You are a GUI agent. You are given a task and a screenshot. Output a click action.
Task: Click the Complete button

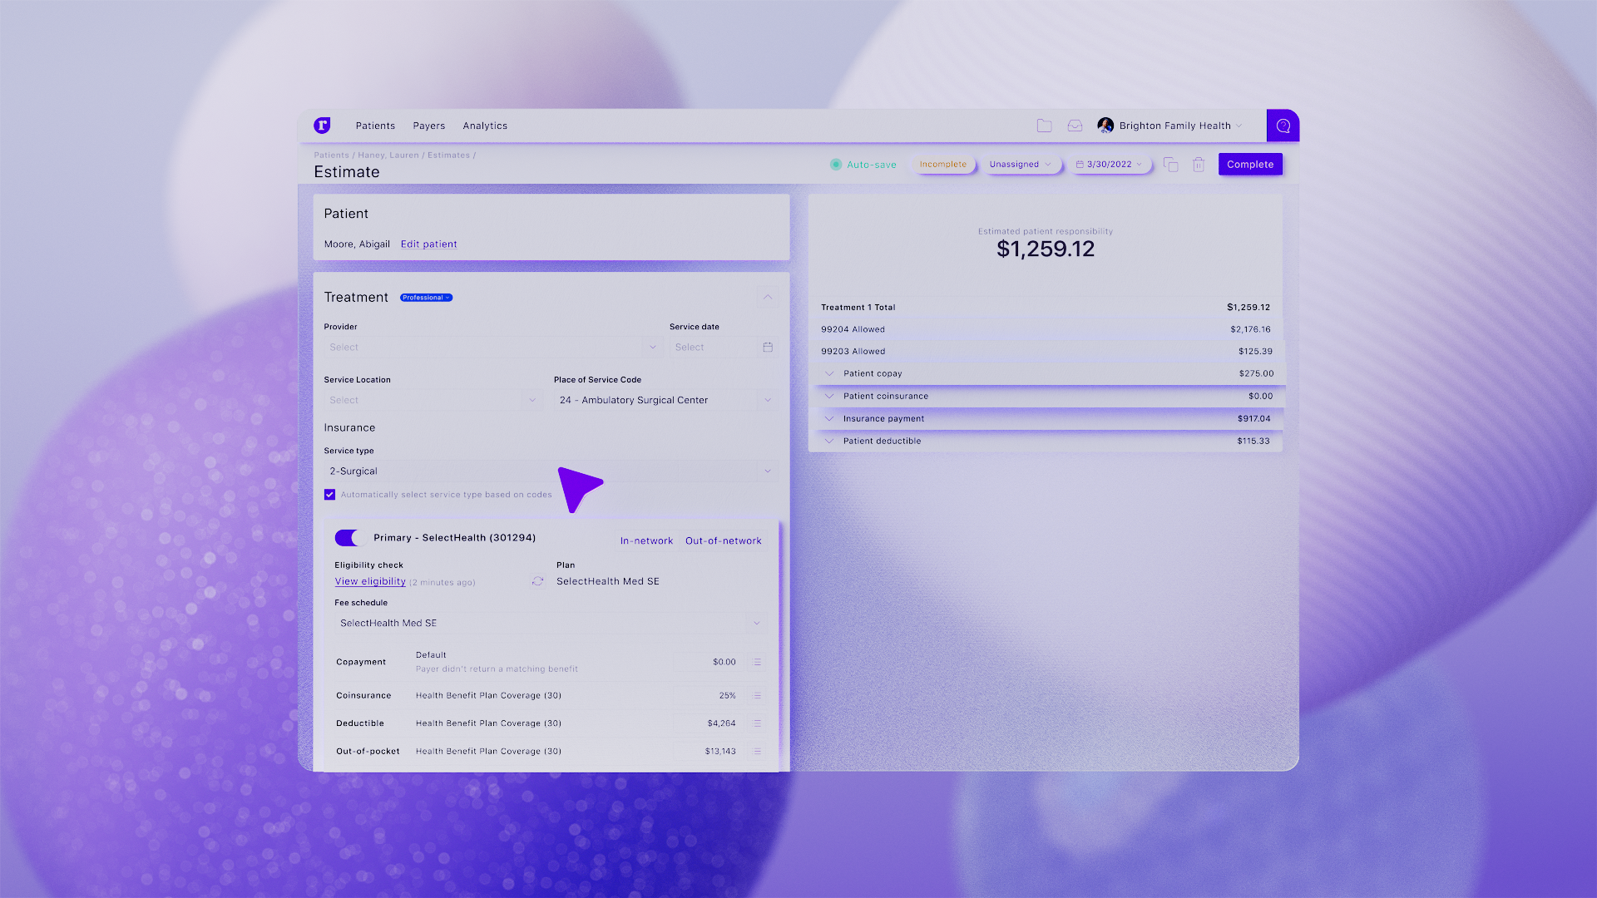tap(1250, 165)
